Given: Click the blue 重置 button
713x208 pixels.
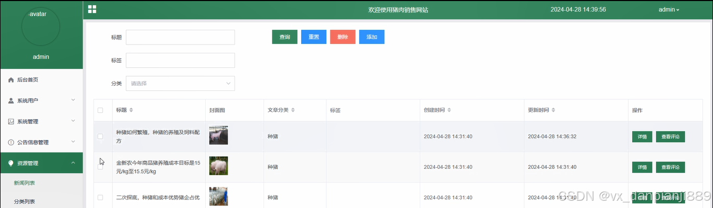Looking at the screenshot, I should (314, 37).
